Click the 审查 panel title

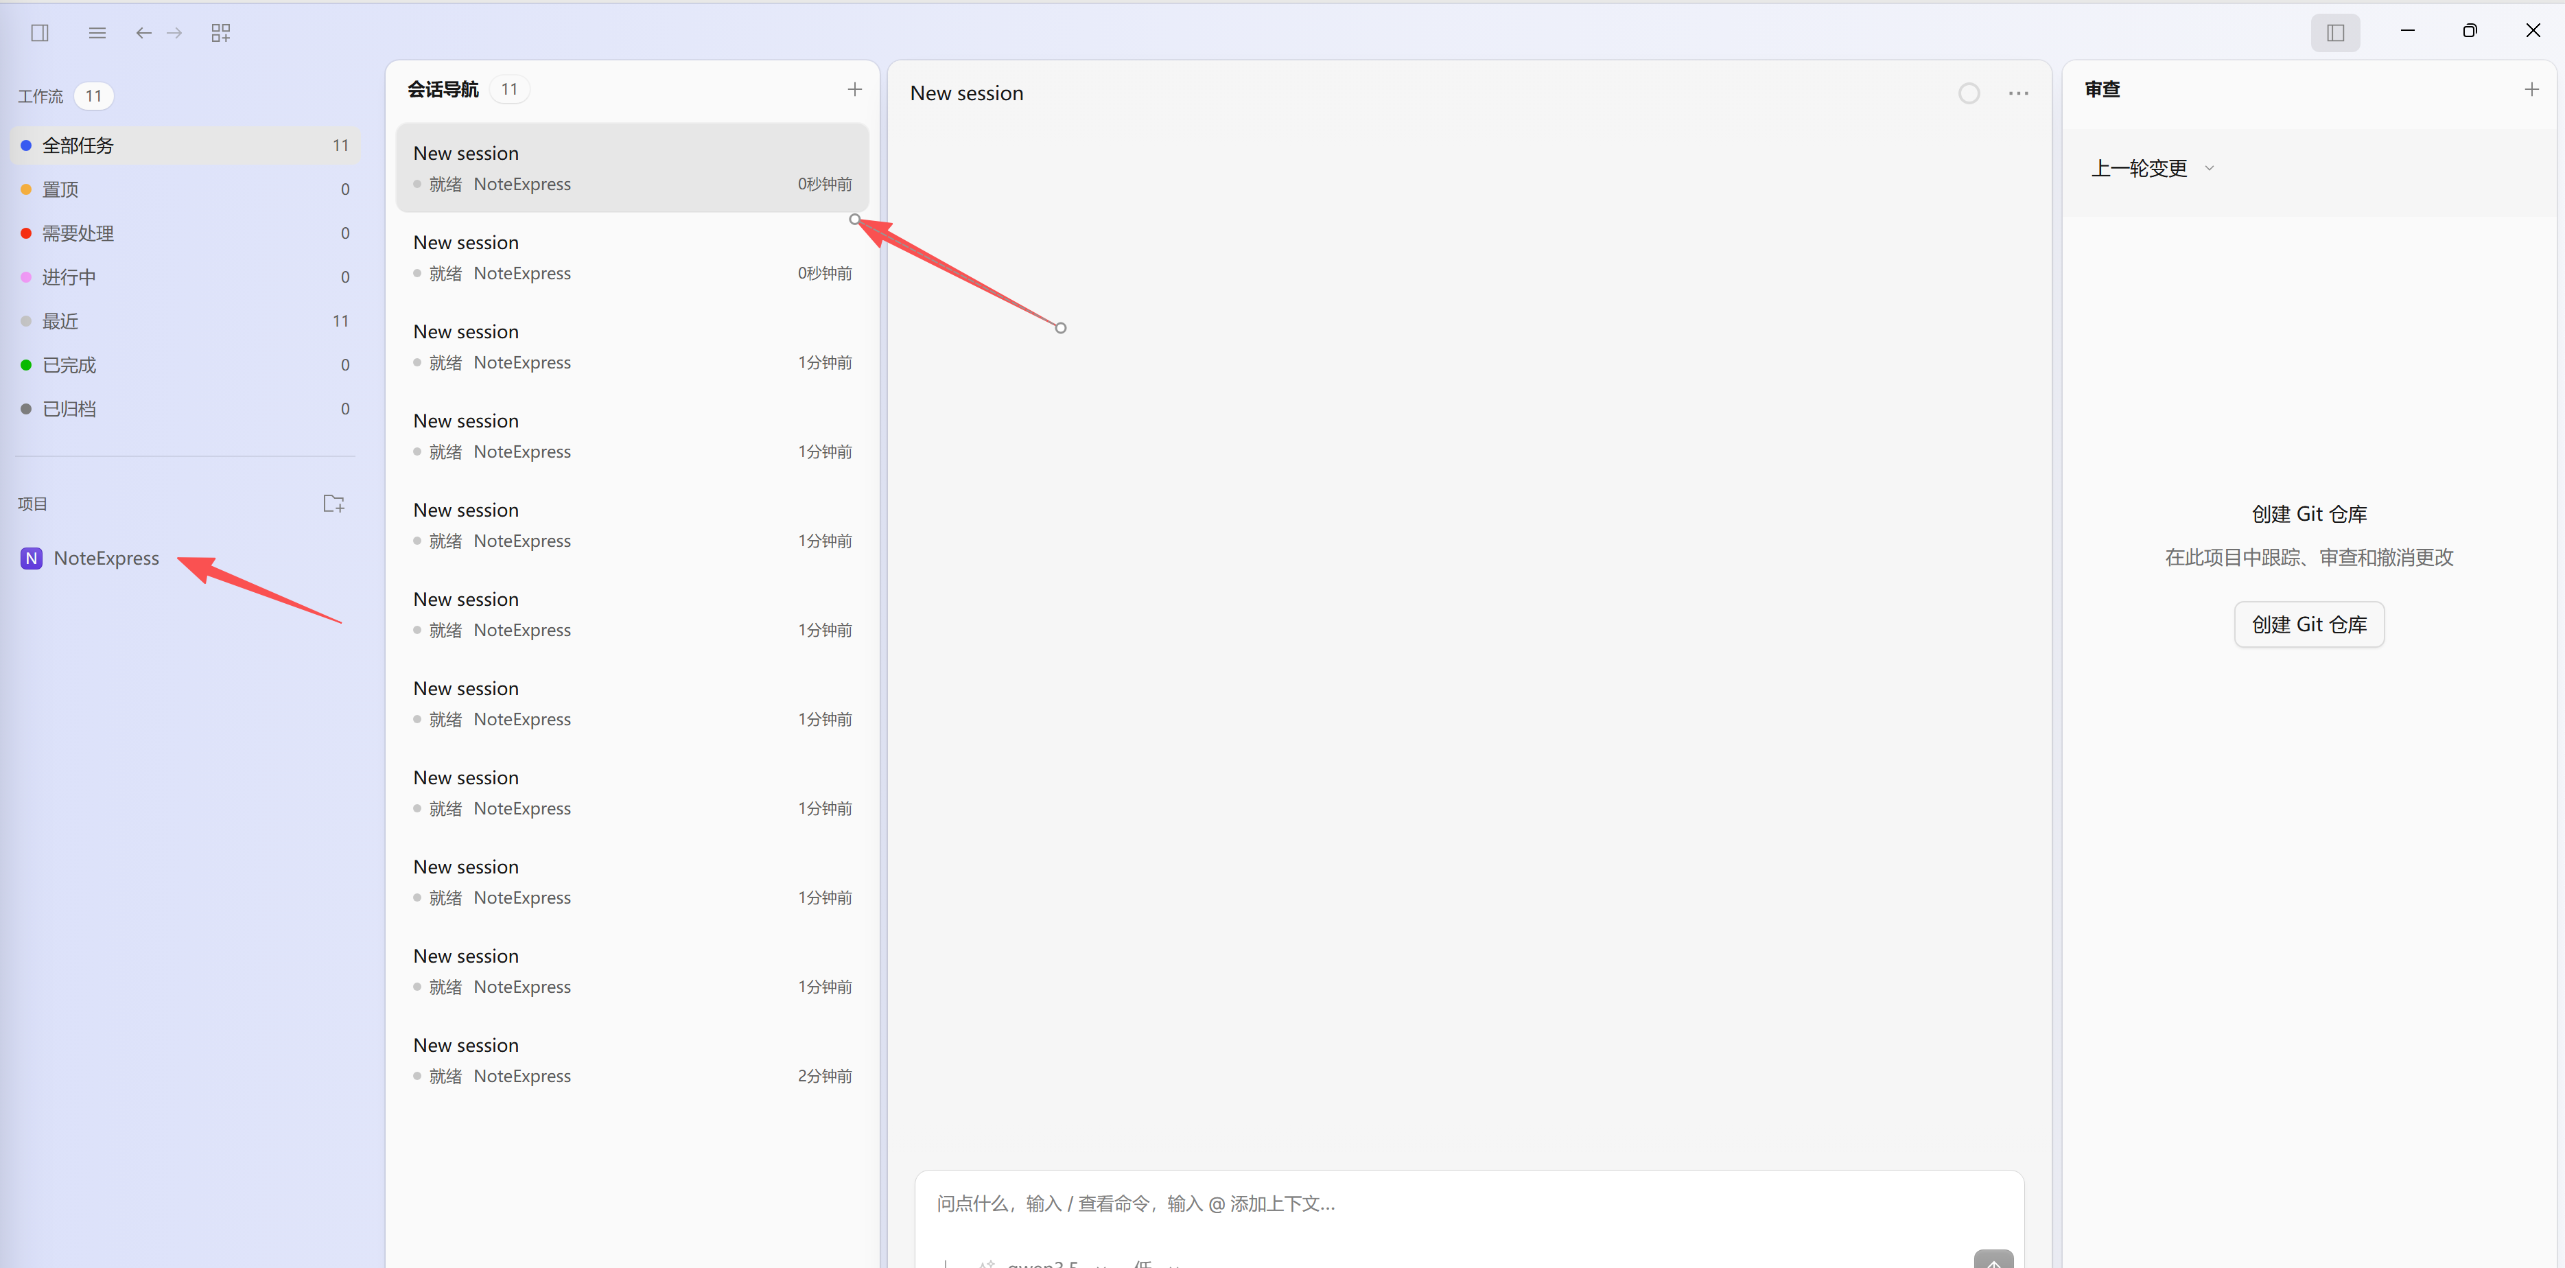2102,90
